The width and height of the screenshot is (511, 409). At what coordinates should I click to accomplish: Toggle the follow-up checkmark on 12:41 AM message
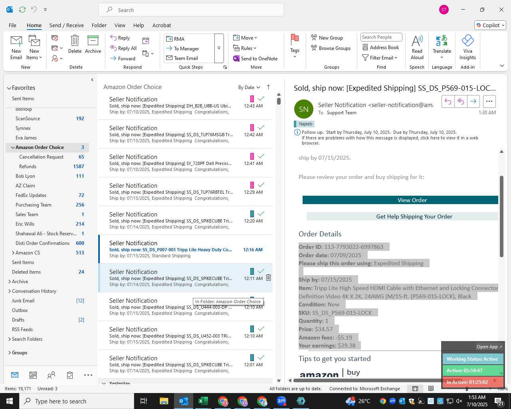(x=261, y=156)
